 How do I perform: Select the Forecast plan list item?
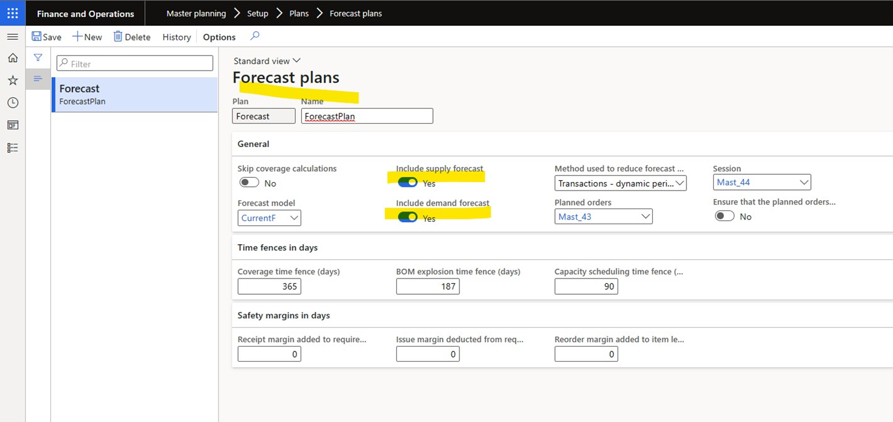point(135,95)
